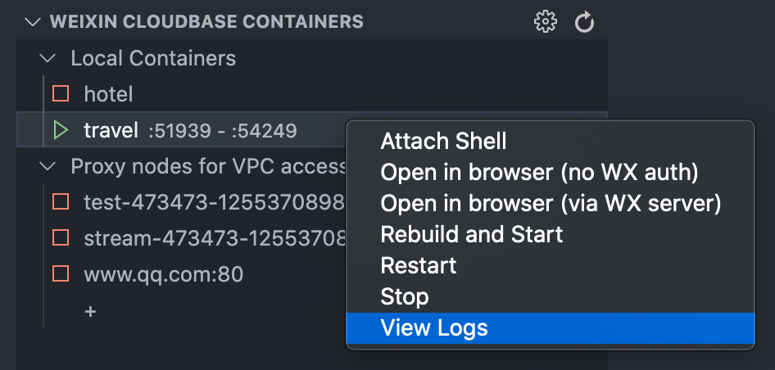Screen dimensions: 775x370
Task: Choose Open in browser (no WX auth)
Action: pos(539,173)
